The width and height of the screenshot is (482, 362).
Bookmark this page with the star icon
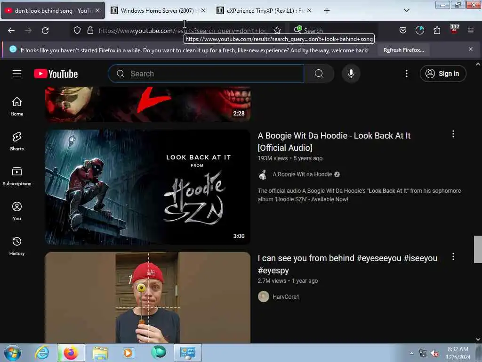277,30
